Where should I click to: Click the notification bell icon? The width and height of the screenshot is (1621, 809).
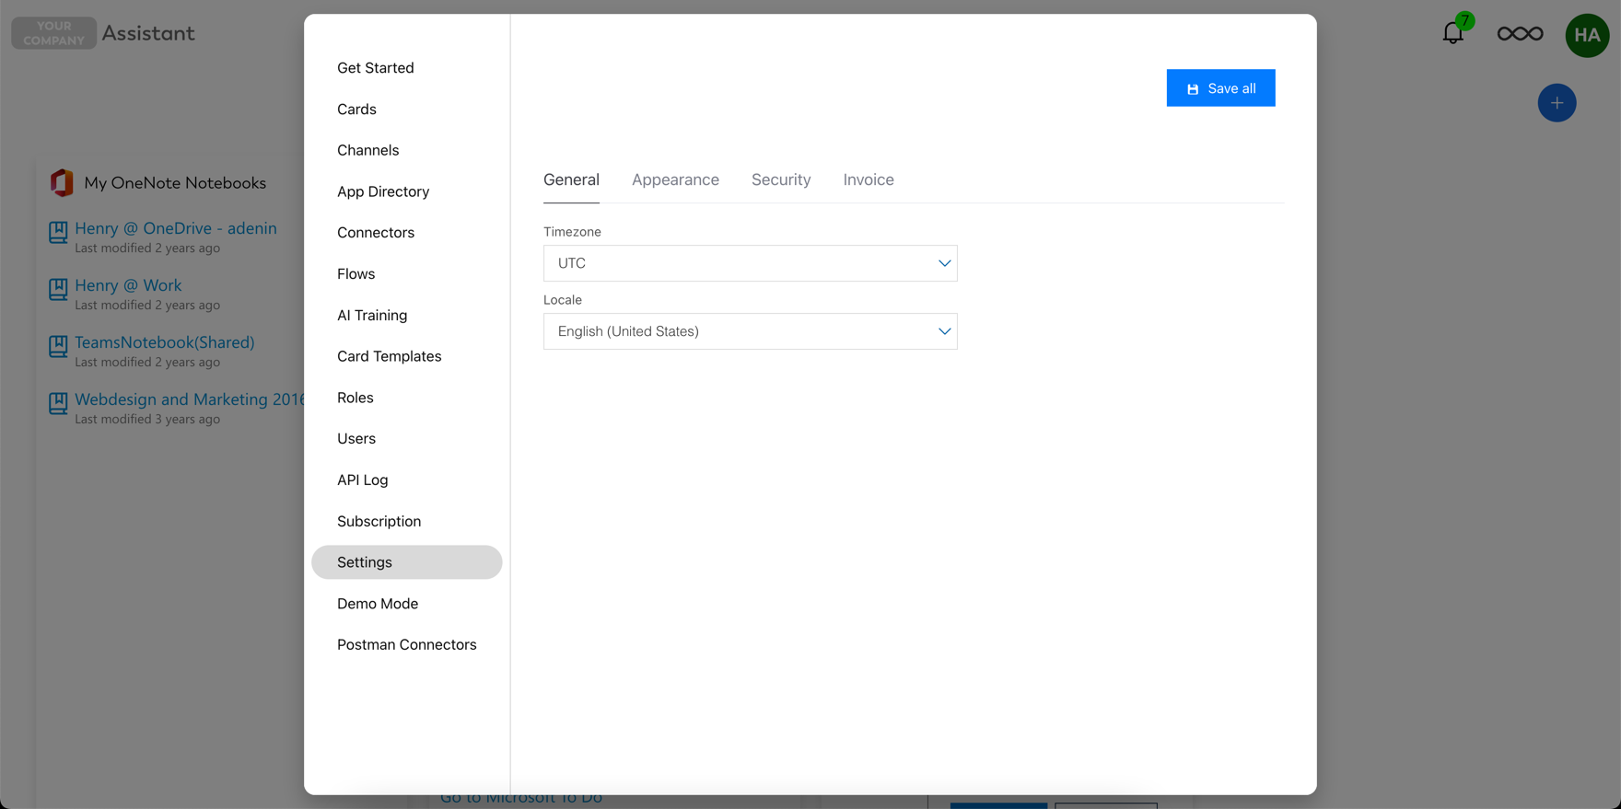tap(1453, 33)
